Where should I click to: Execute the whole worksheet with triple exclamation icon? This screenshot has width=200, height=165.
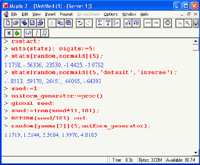coord(44,33)
